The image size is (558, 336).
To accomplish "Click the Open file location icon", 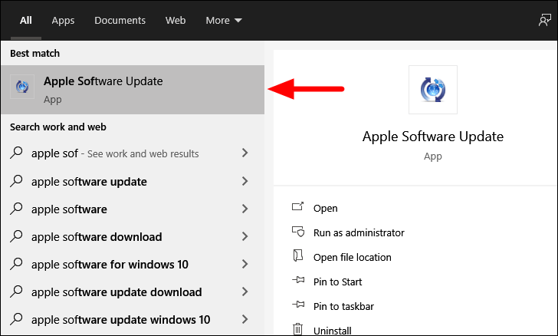I will click(298, 255).
